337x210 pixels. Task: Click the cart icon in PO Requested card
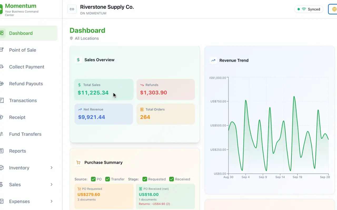[x=79, y=189]
